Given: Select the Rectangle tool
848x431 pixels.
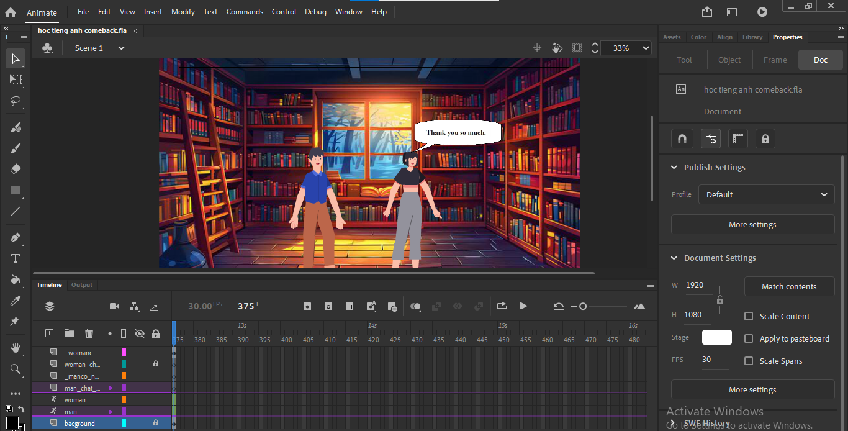Looking at the screenshot, I should point(16,191).
